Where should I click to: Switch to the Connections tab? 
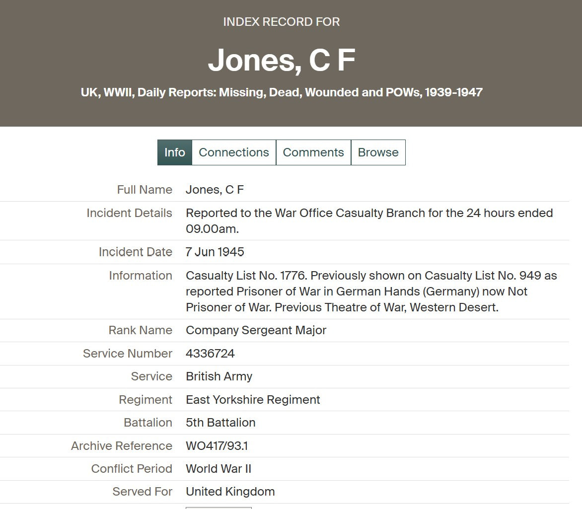tap(233, 152)
